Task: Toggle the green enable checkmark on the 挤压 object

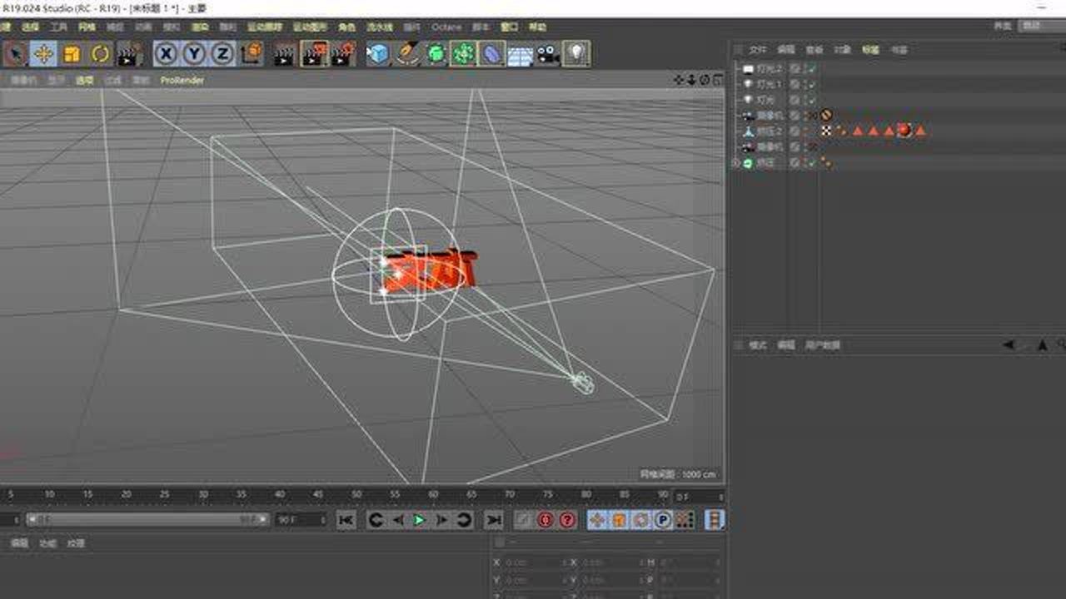Action: tap(812, 163)
